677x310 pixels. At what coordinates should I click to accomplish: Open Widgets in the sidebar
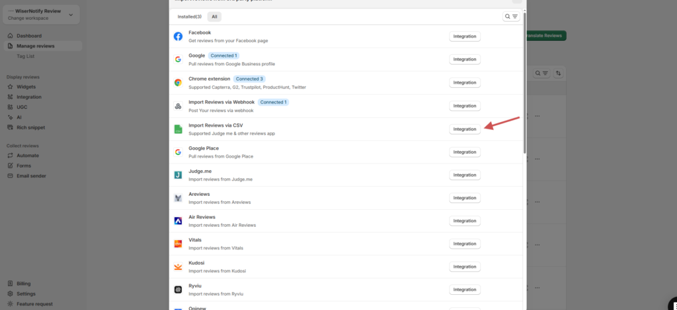tap(26, 86)
